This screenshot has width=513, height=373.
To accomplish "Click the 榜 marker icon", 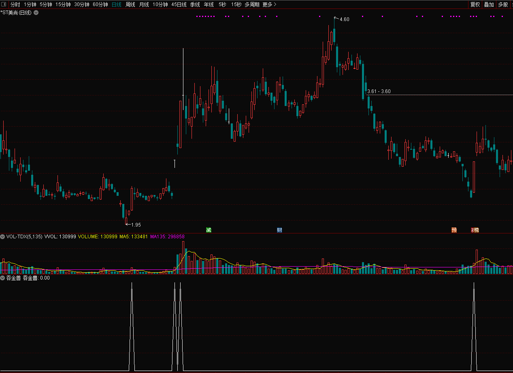I will [x=476, y=230].
